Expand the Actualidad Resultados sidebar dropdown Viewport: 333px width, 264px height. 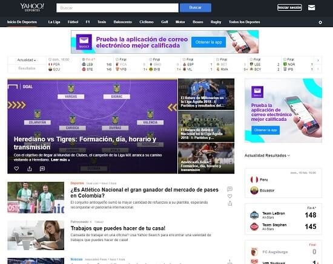click(x=267, y=155)
